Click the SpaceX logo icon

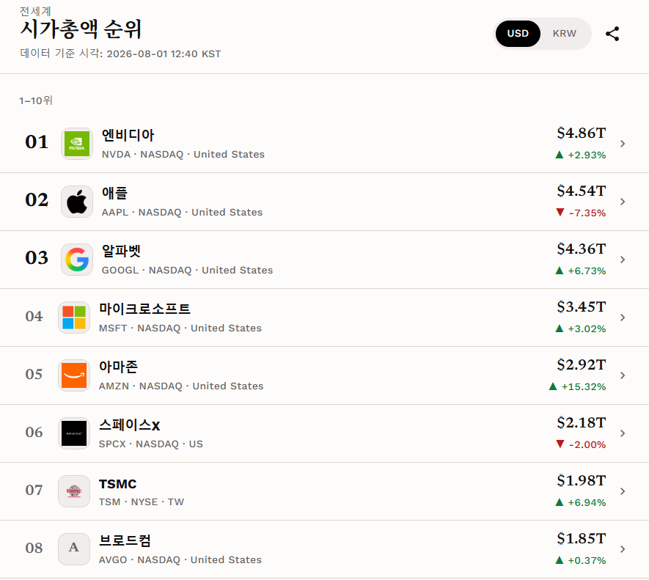tap(73, 433)
